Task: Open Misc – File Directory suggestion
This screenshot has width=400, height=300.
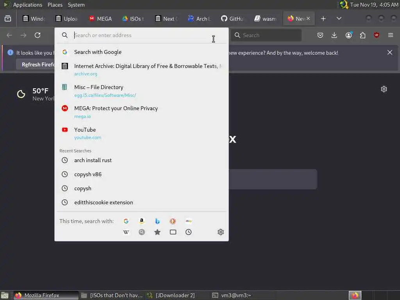Action: (141, 91)
